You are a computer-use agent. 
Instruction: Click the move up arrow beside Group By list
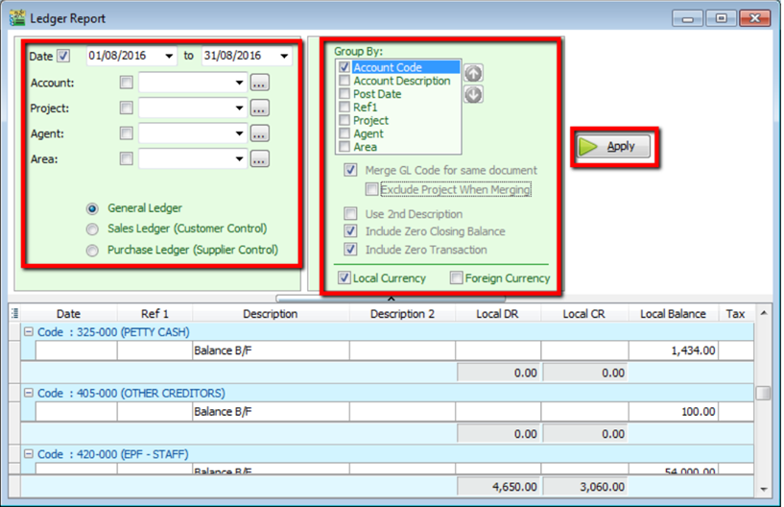[473, 73]
